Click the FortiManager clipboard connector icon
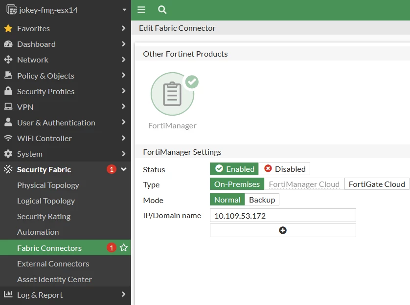The image size is (410, 305). coord(172,94)
